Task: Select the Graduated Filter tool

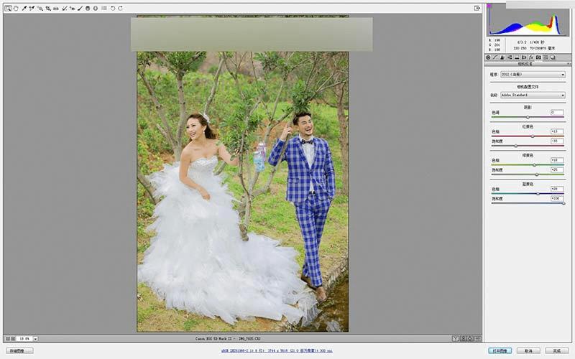Action: pos(88,8)
